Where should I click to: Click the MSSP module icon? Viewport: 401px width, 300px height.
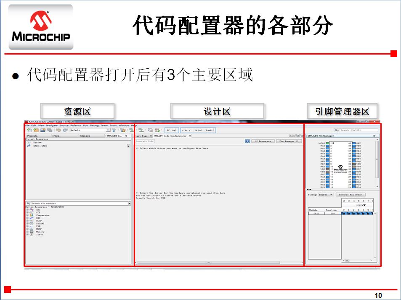click(32, 229)
